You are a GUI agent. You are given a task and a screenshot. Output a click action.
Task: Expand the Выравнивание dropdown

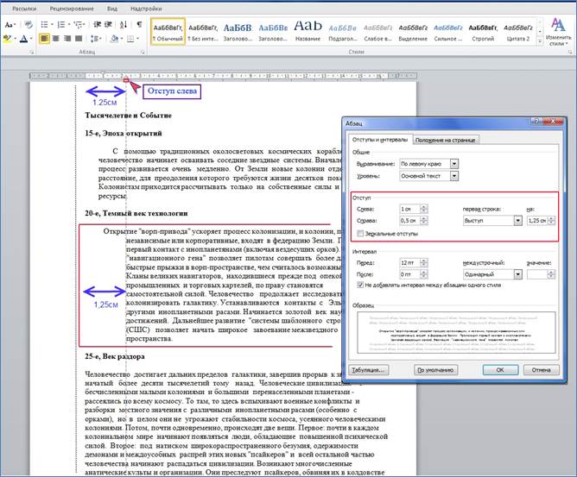pos(454,163)
